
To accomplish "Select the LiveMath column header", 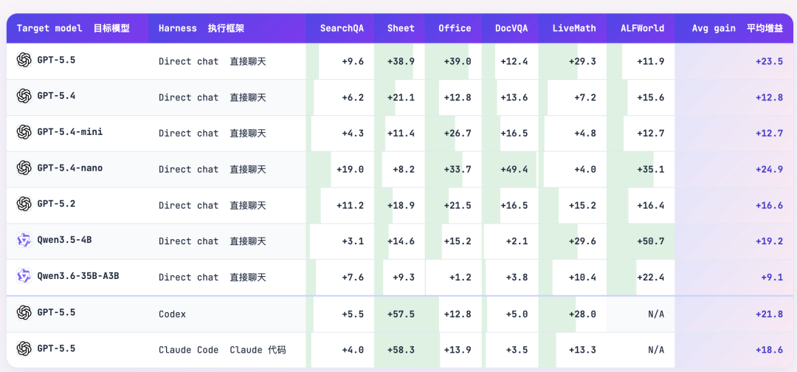I will [574, 29].
